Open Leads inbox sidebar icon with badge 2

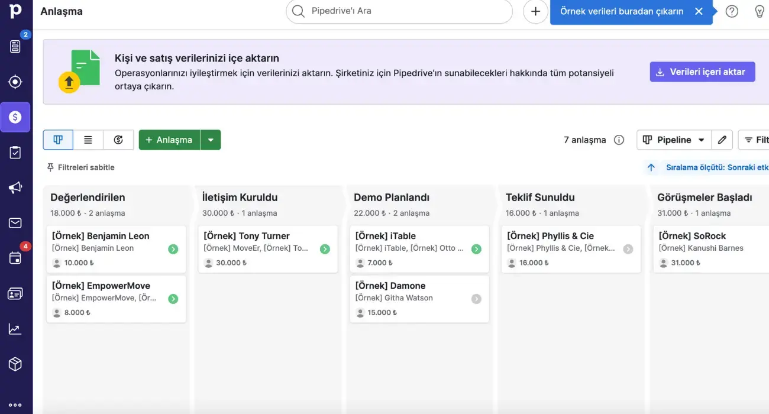click(x=15, y=46)
